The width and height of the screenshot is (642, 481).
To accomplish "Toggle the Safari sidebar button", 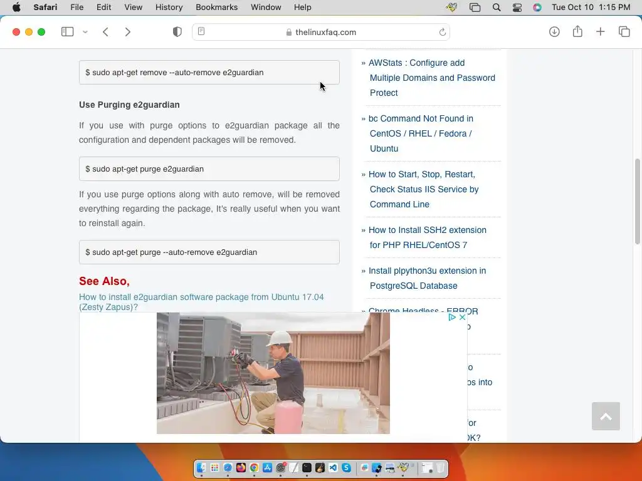I will click(67, 32).
